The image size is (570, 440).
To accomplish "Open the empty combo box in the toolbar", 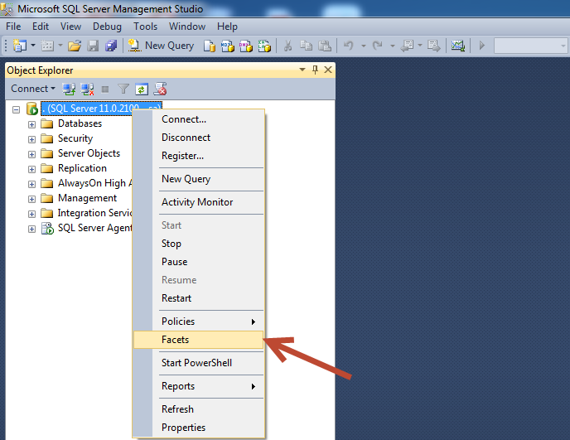I will click(531, 46).
